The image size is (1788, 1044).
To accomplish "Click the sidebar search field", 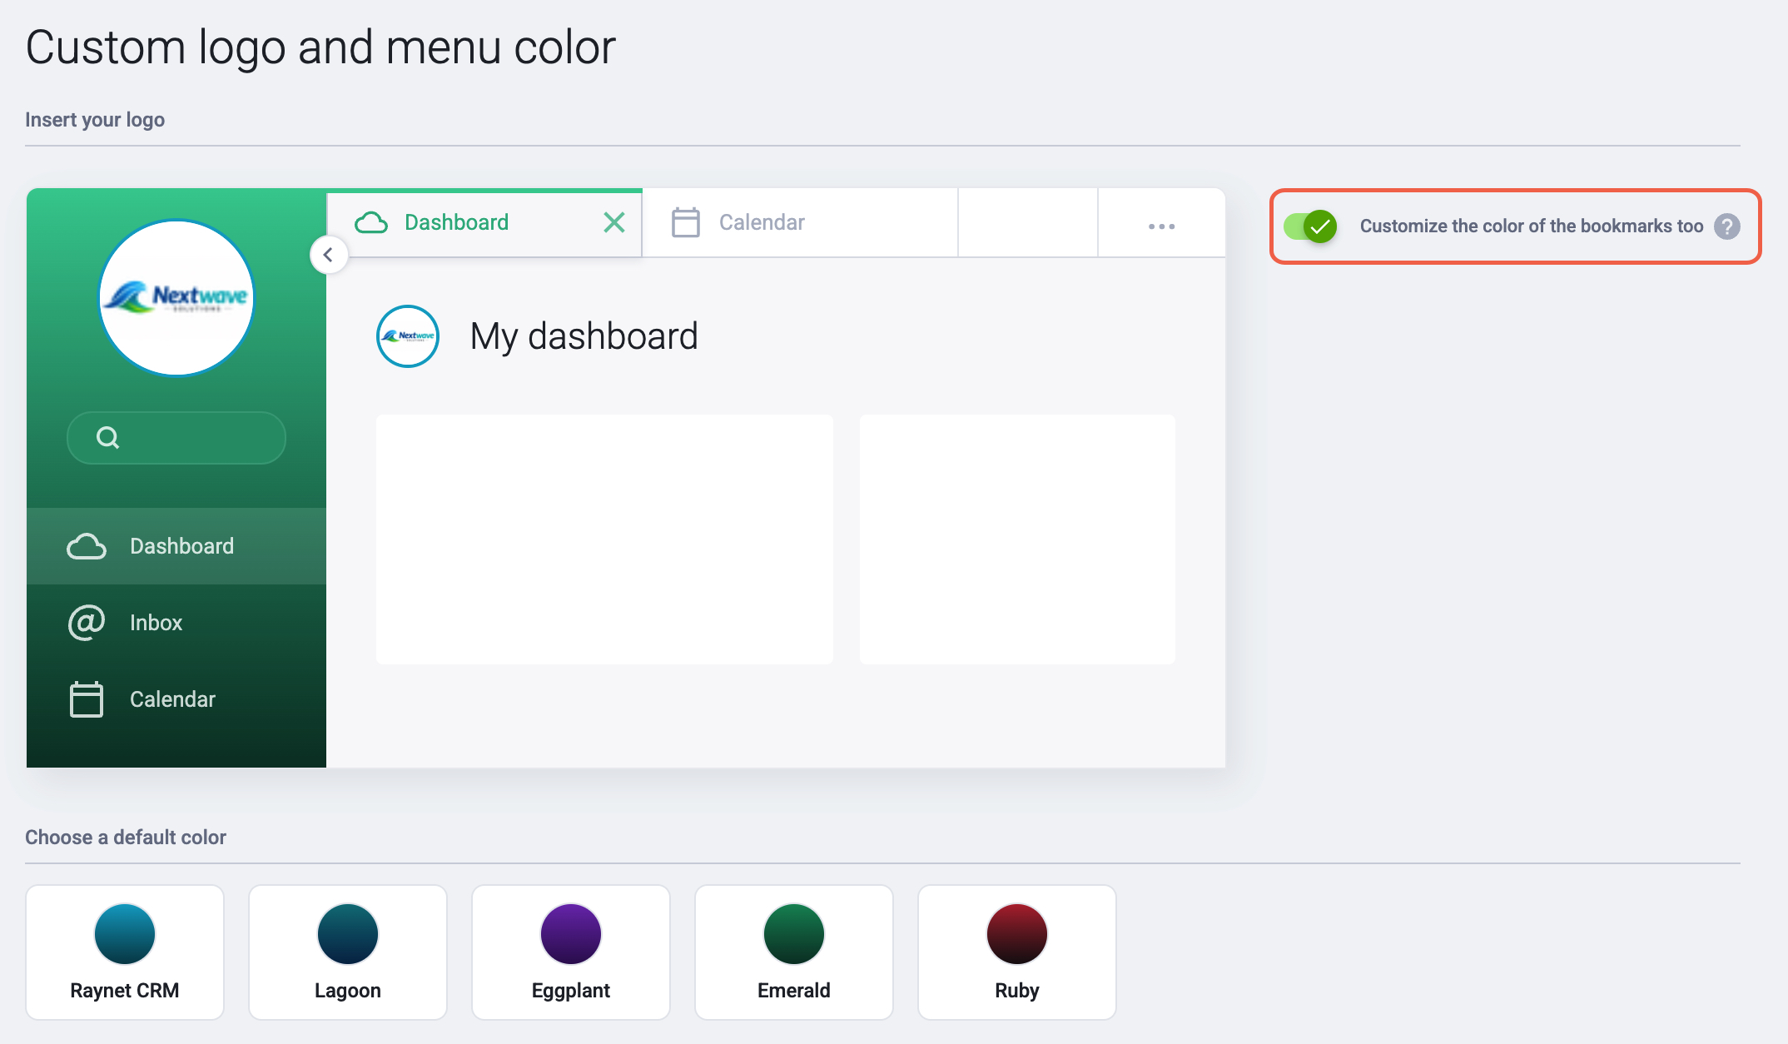I will [176, 438].
